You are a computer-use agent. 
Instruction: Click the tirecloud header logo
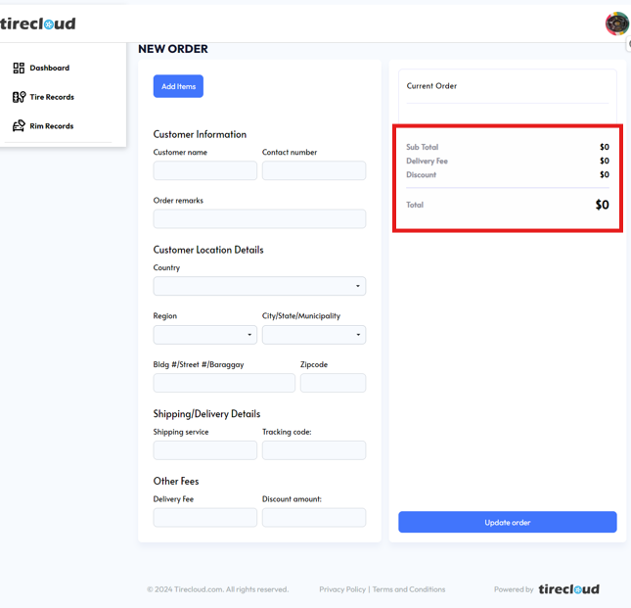pos(38,23)
